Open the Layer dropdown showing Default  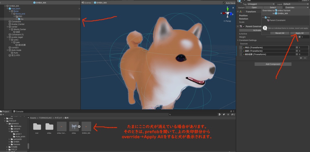(296, 4)
